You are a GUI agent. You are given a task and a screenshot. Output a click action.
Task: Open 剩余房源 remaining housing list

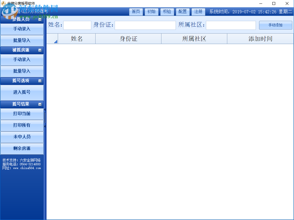click(22, 148)
